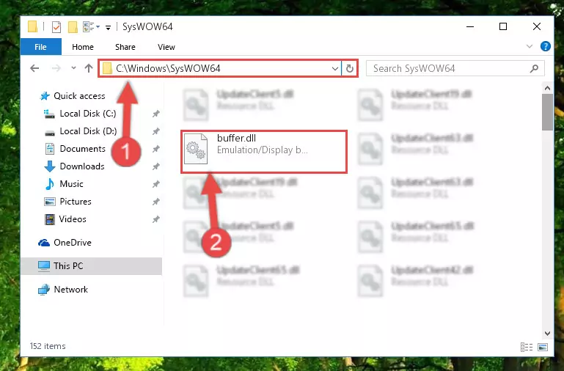
Task: Click the Forward navigation arrow
Action: (56, 68)
